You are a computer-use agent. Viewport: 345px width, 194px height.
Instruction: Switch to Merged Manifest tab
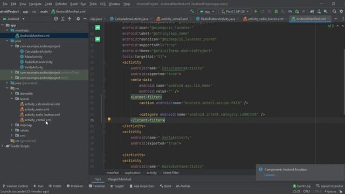click(x=119, y=179)
